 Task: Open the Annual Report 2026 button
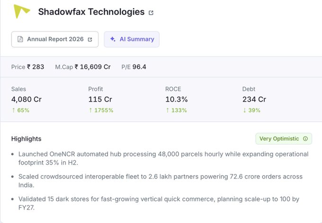pos(55,39)
